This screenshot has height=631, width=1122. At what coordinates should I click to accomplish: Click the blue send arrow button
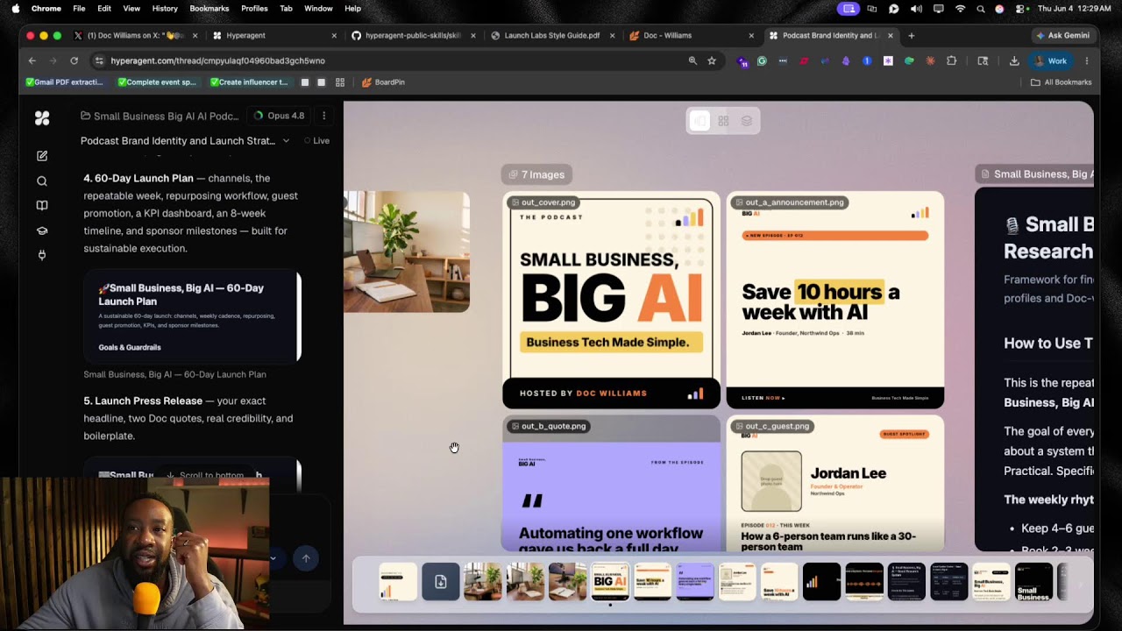(306, 557)
